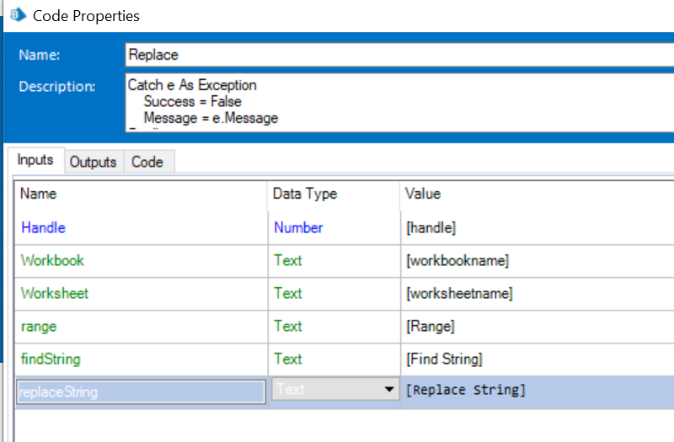Select the Handle input row name

(x=44, y=227)
